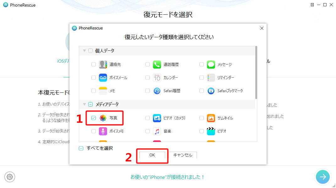
Task: Click the Video (ビデオ) clapperboard icon
Action: click(x=211, y=131)
